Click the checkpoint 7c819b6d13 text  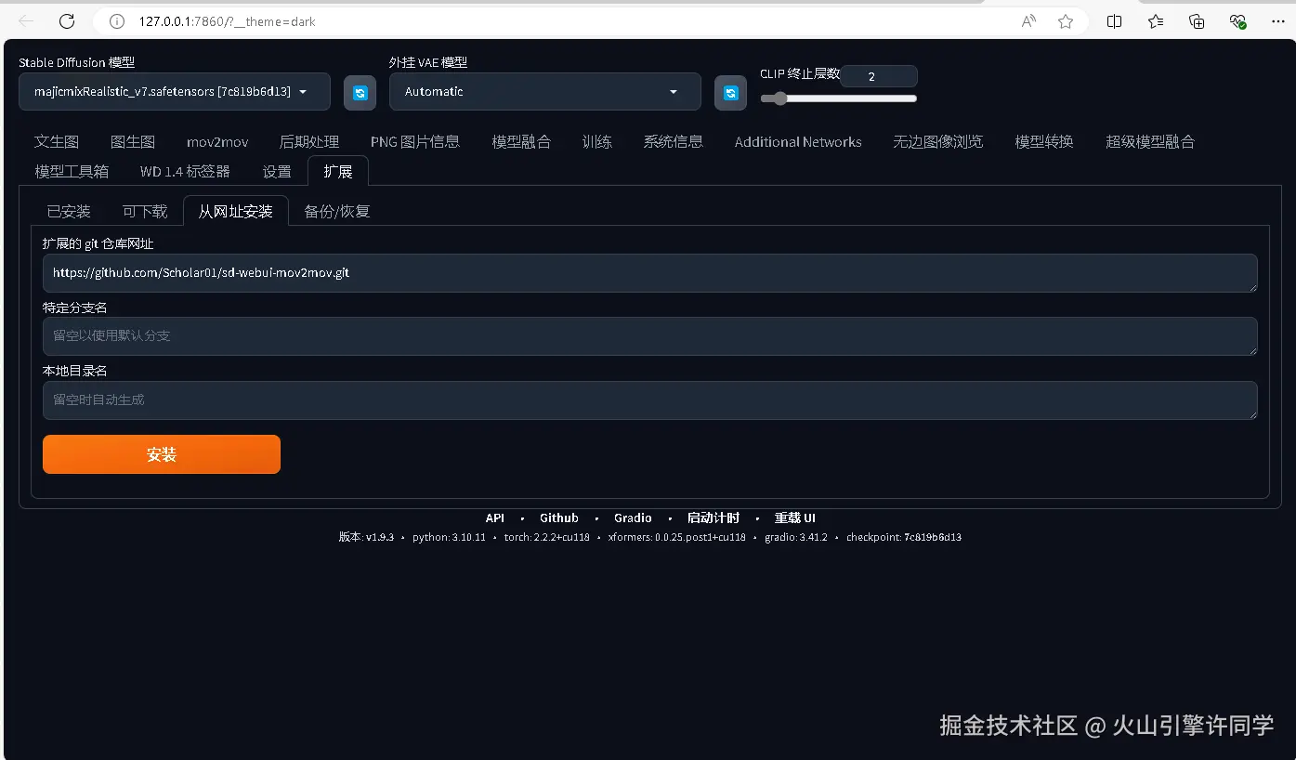click(x=904, y=538)
